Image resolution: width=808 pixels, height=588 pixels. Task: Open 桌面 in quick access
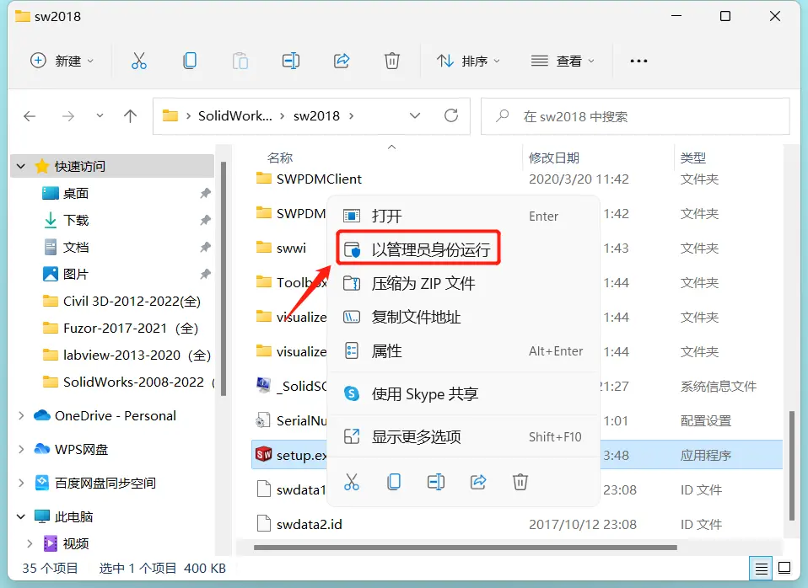pos(76,194)
